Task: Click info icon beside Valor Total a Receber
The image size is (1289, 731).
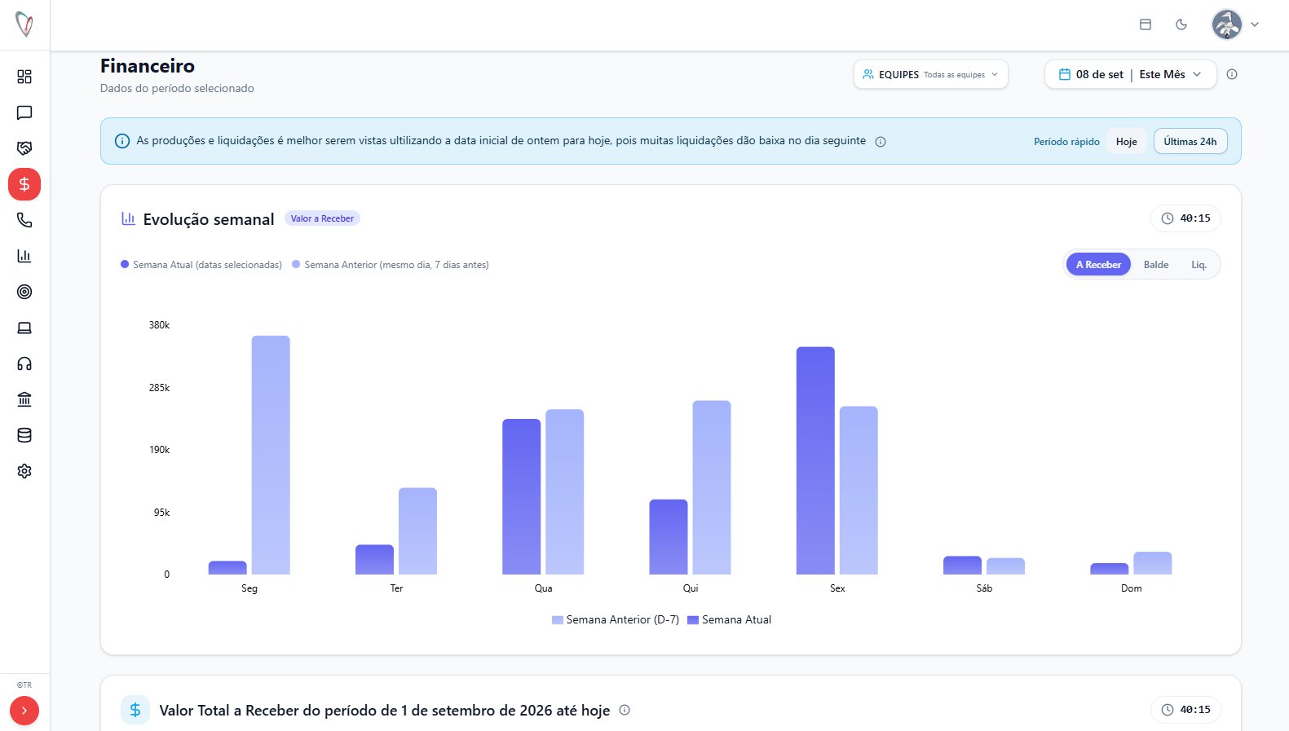Action: point(625,710)
